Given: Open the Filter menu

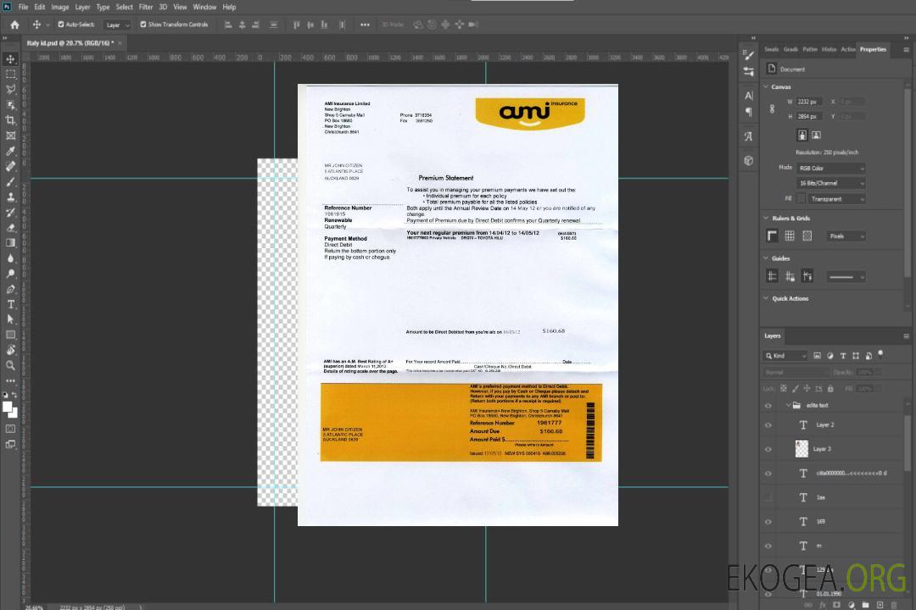Looking at the screenshot, I should [146, 7].
